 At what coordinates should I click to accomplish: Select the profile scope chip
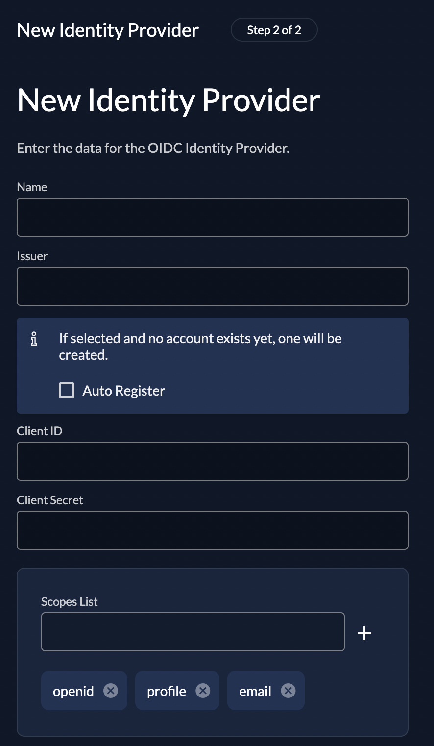coord(167,691)
